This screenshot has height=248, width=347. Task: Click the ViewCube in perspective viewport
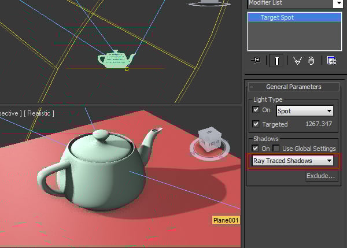tap(209, 139)
